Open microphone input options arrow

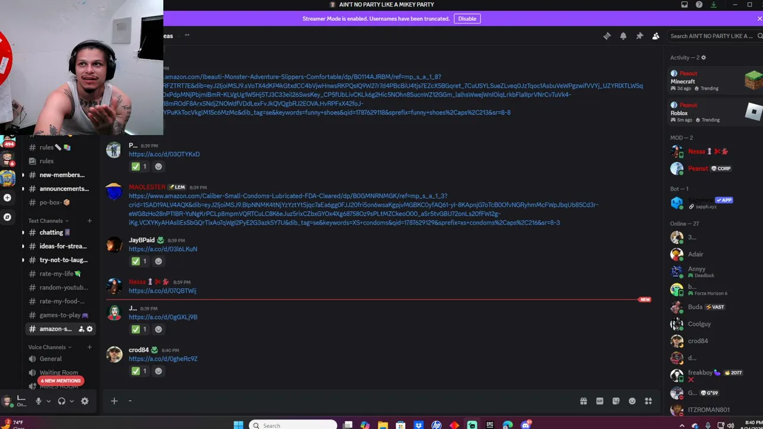pos(49,401)
